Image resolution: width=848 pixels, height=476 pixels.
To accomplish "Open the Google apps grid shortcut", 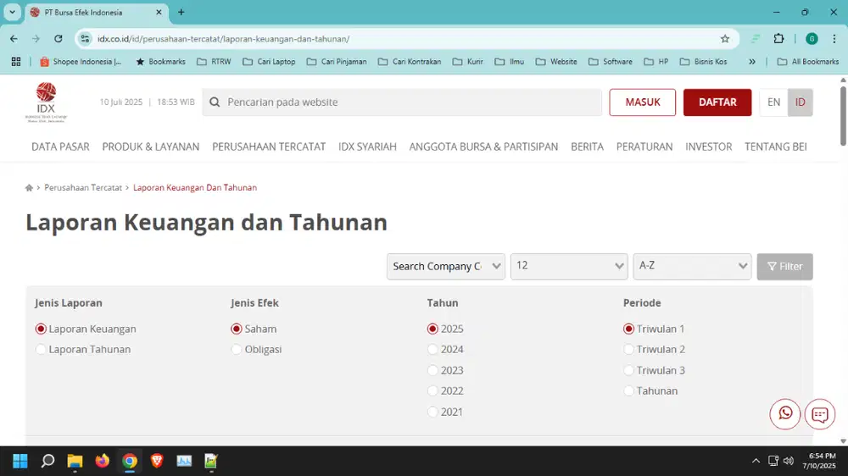I will tap(16, 62).
